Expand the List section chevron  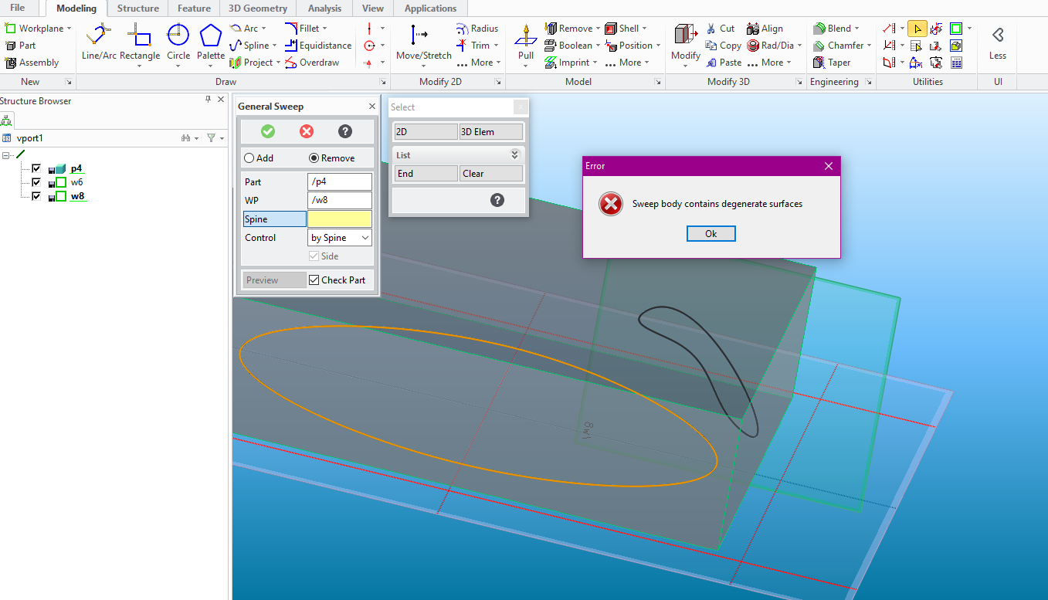click(x=515, y=155)
